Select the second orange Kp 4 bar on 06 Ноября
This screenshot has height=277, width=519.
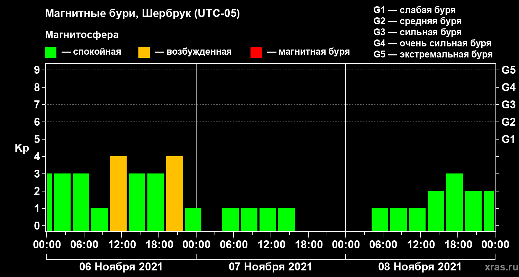[174, 194]
